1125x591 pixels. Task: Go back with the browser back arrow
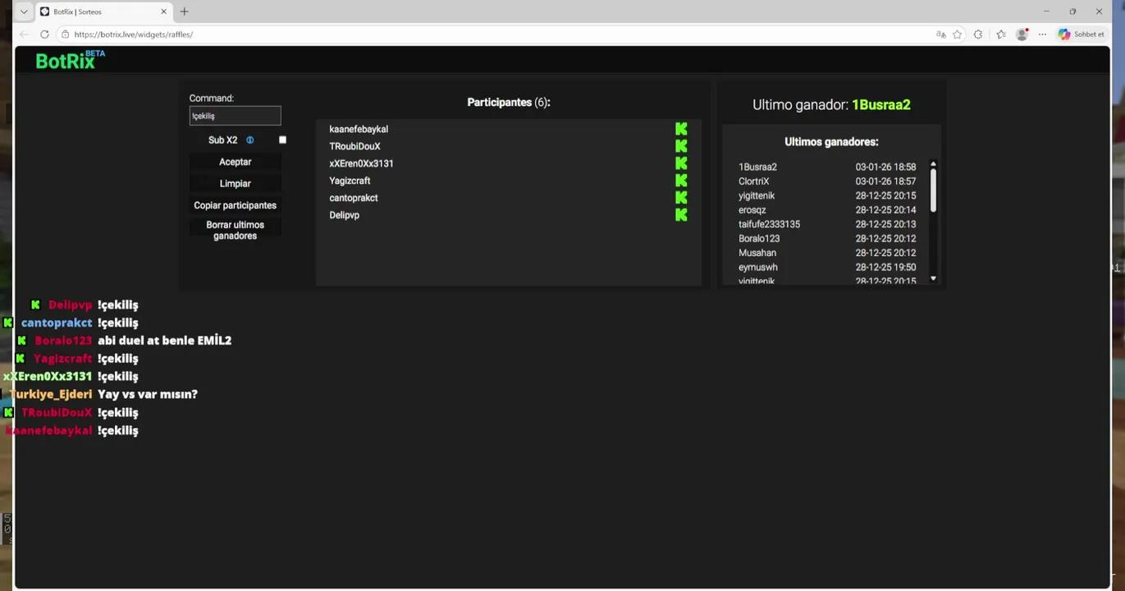(24, 34)
